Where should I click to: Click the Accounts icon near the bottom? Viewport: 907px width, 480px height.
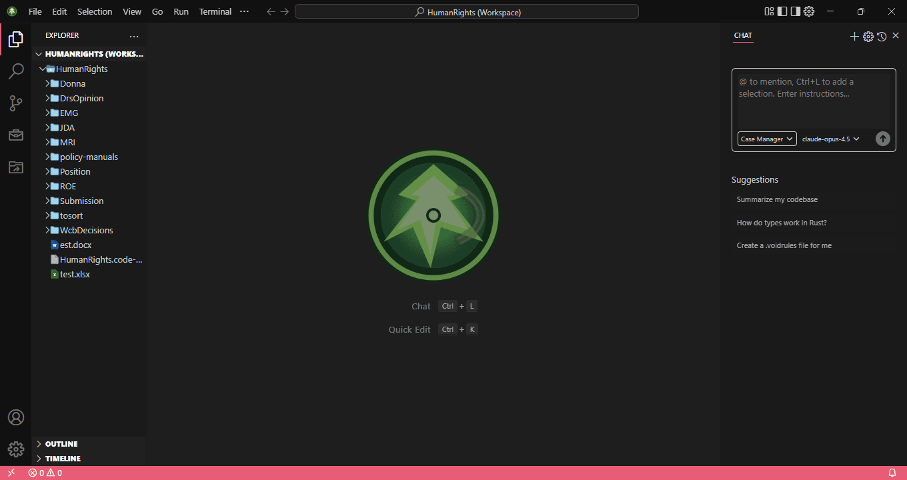point(16,417)
